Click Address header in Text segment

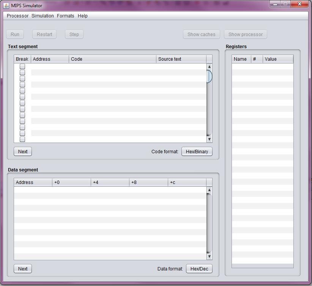tap(50, 59)
